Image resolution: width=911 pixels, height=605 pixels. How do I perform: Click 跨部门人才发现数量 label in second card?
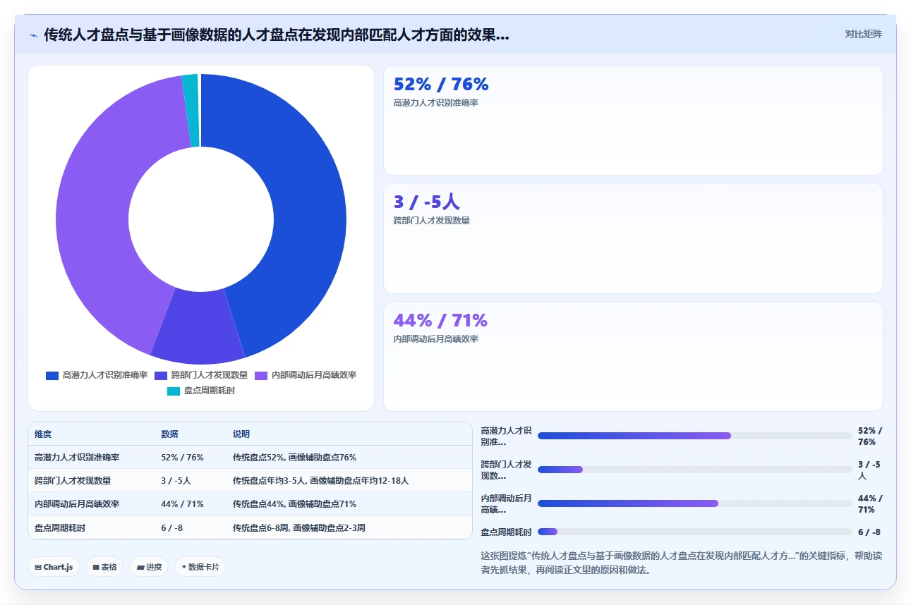[x=431, y=221]
